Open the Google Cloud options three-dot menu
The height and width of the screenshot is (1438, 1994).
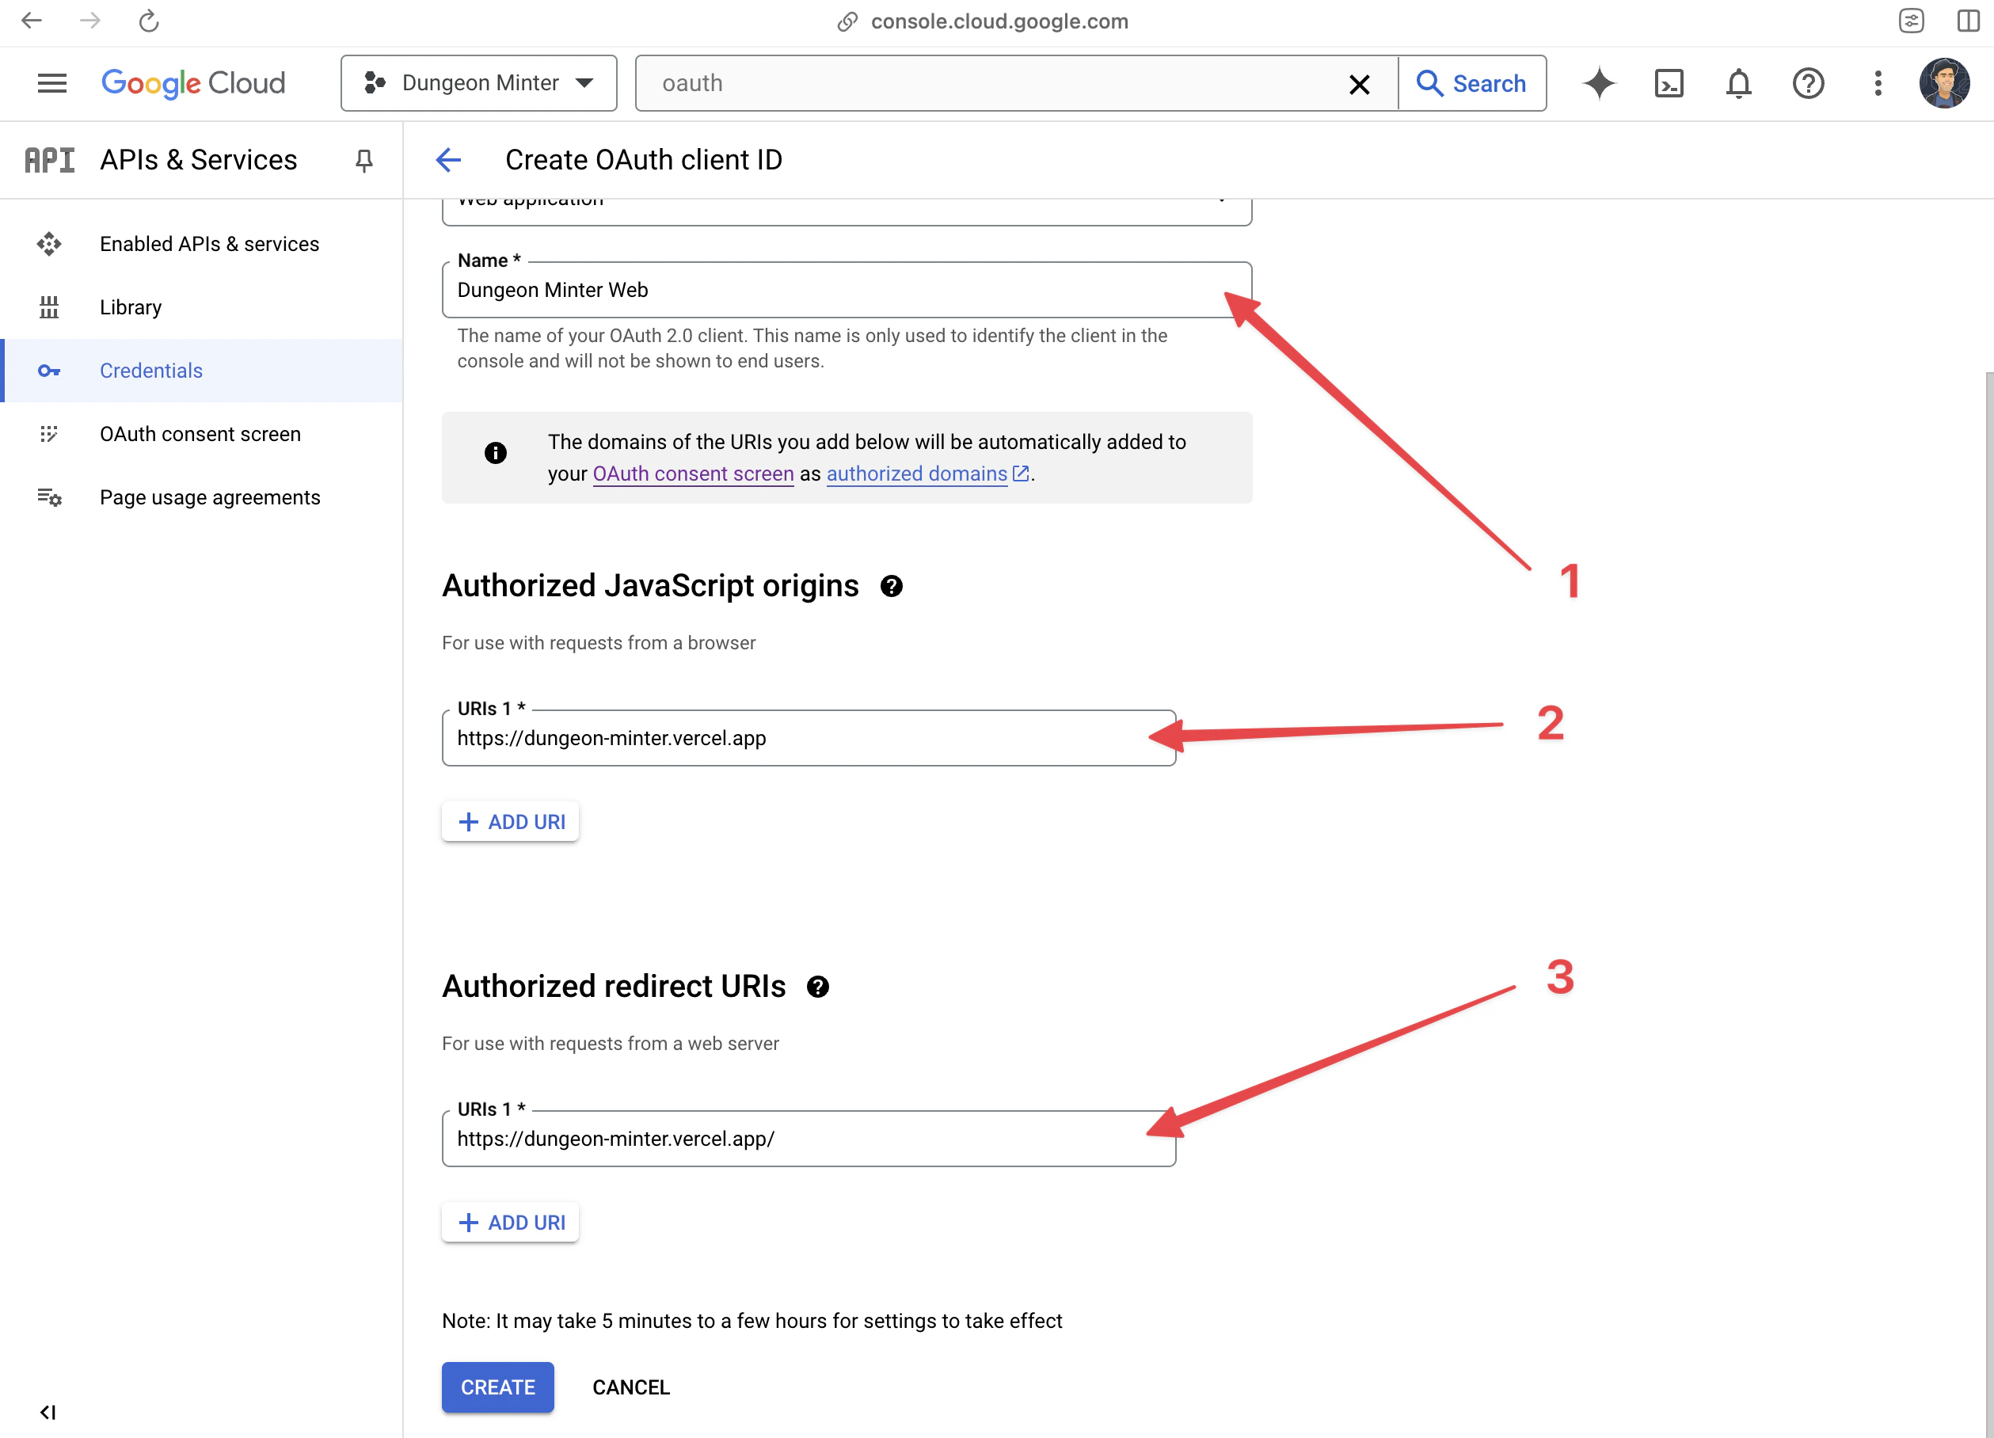(1877, 82)
